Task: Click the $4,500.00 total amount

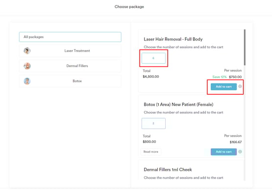Action: tap(151, 77)
